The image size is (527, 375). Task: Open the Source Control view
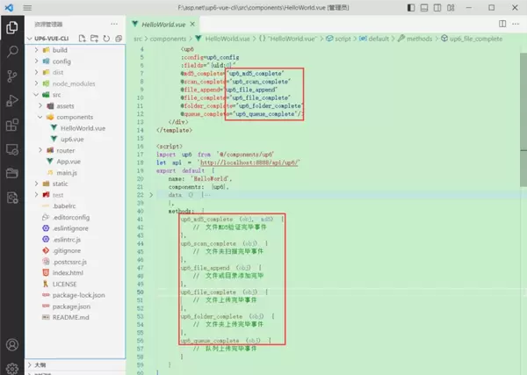click(12, 76)
